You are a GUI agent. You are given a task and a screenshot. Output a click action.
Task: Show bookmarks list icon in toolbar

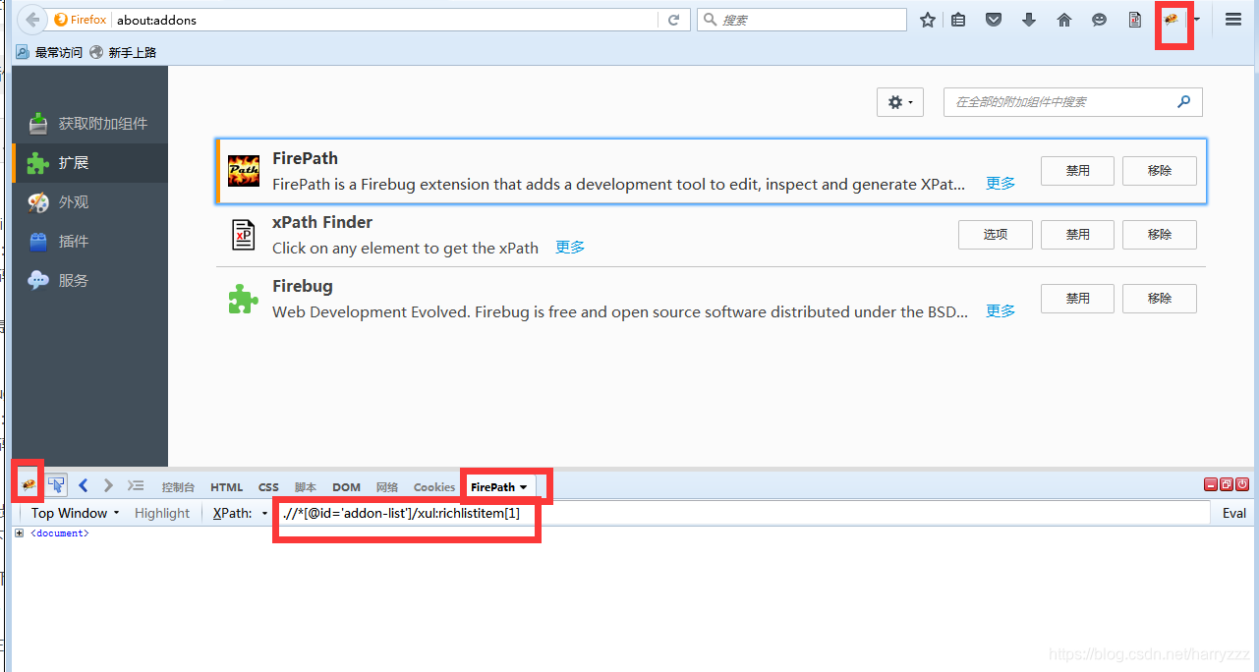(x=958, y=20)
